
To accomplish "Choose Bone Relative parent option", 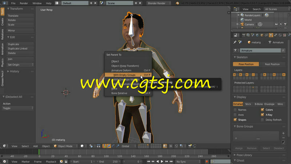I will [x=128, y=93].
